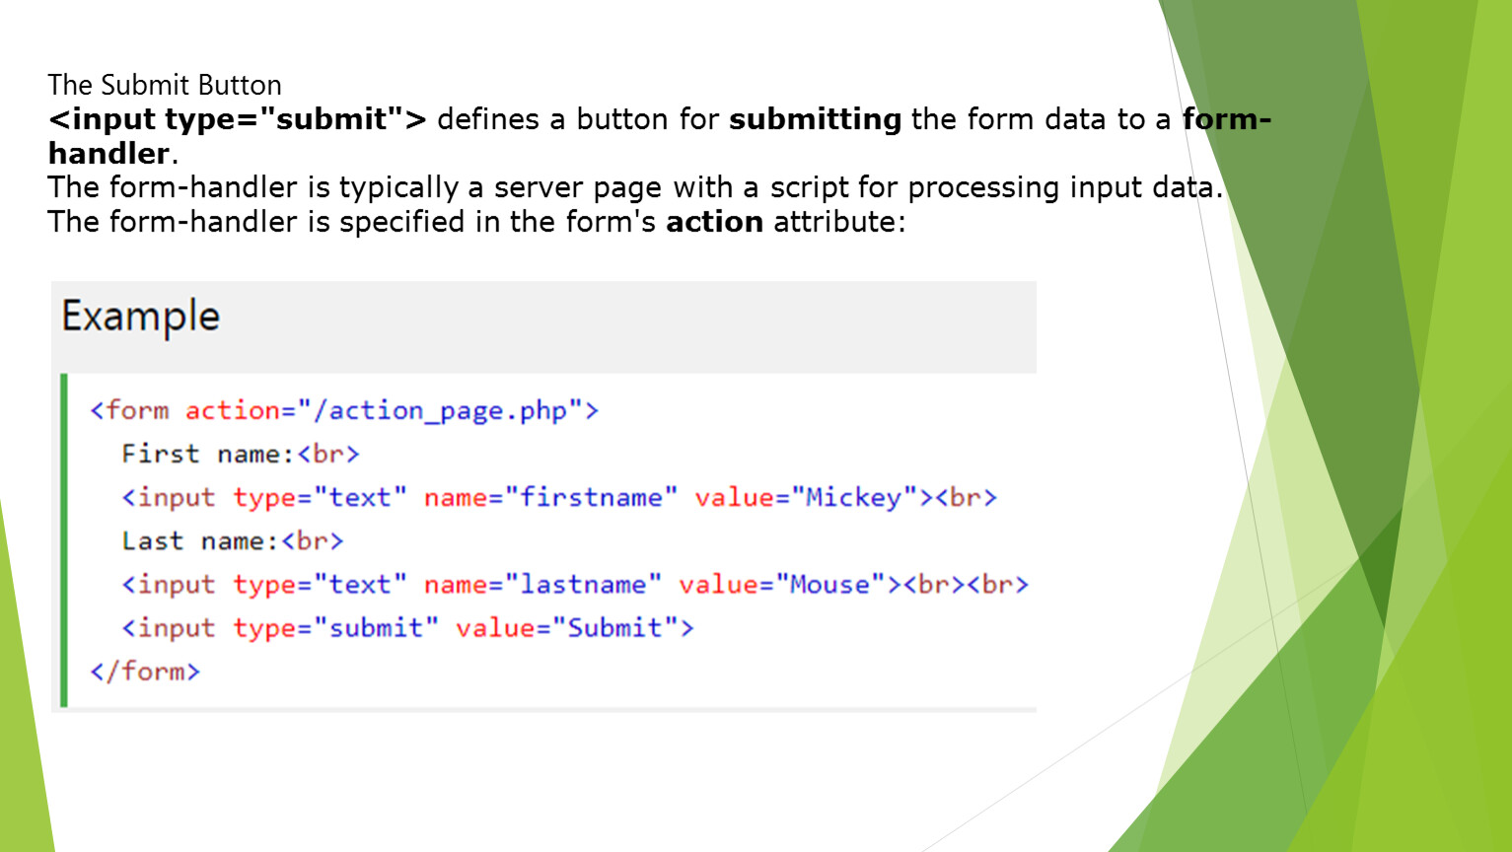The height and width of the screenshot is (852, 1512).
Task: Click the sentence about the server page script
Action: [635, 187]
